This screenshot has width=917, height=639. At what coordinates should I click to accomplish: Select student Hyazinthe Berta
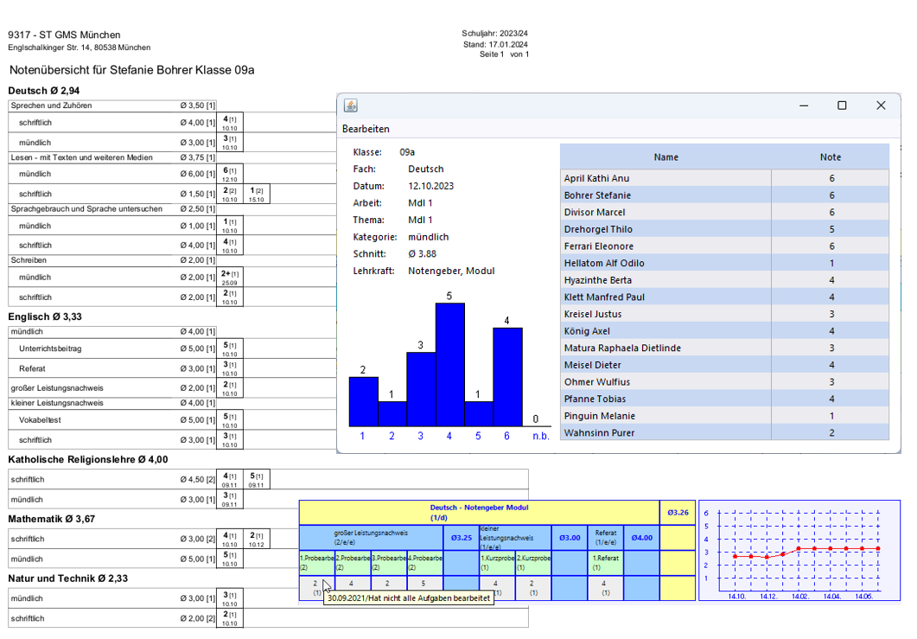[x=724, y=280]
